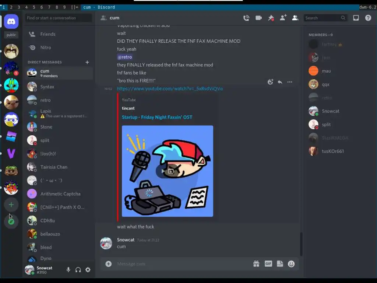Open Explore Public Servers compass
This screenshot has height=283, width=377.
[x=11, y=221]
